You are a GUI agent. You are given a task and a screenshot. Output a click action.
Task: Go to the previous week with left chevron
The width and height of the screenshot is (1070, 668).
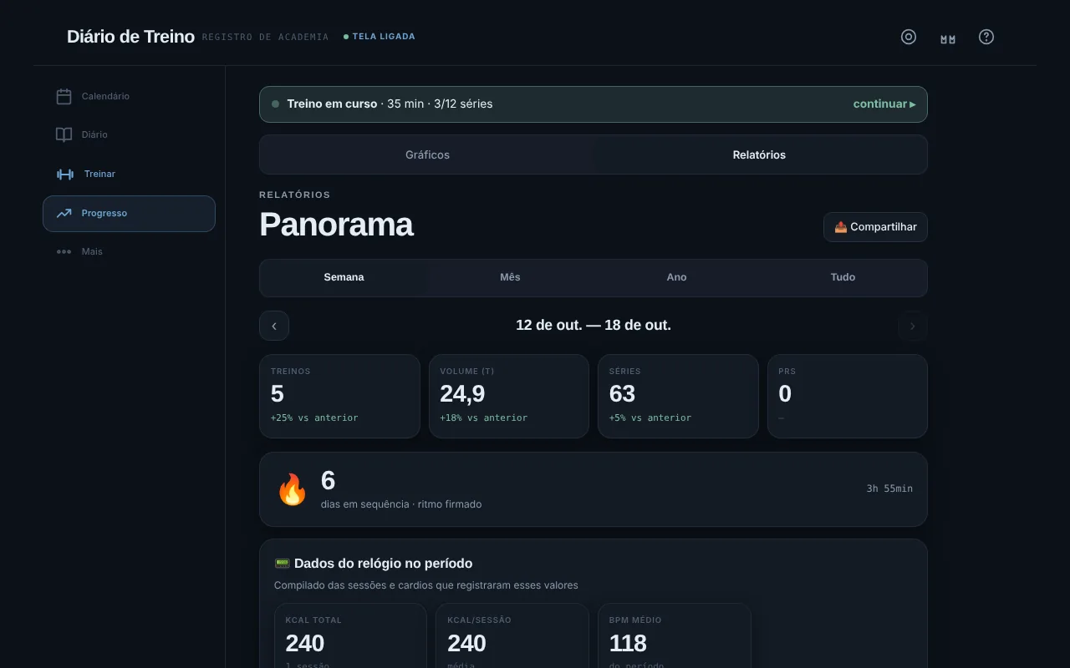coord(274,326)
